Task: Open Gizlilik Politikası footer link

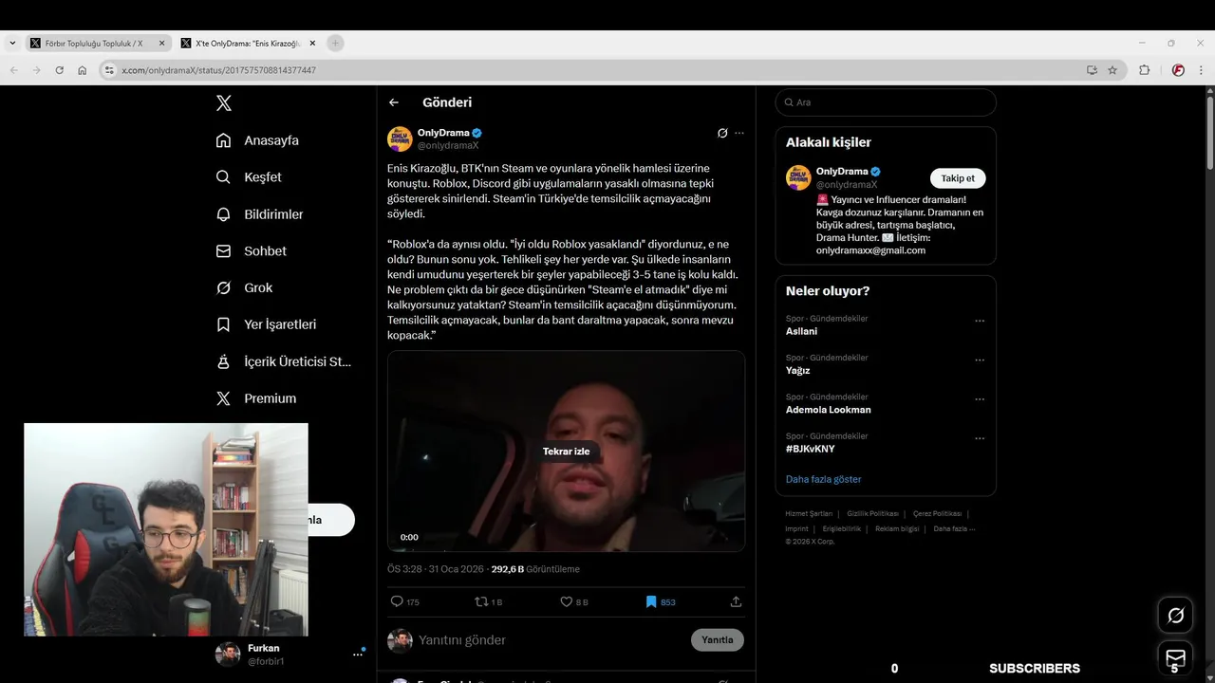Action: [x=872, y=514]
